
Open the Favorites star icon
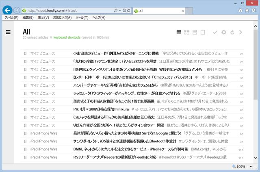(x=247, y=10)
